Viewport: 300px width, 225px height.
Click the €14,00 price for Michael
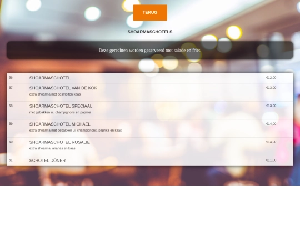tap(271, 124)
